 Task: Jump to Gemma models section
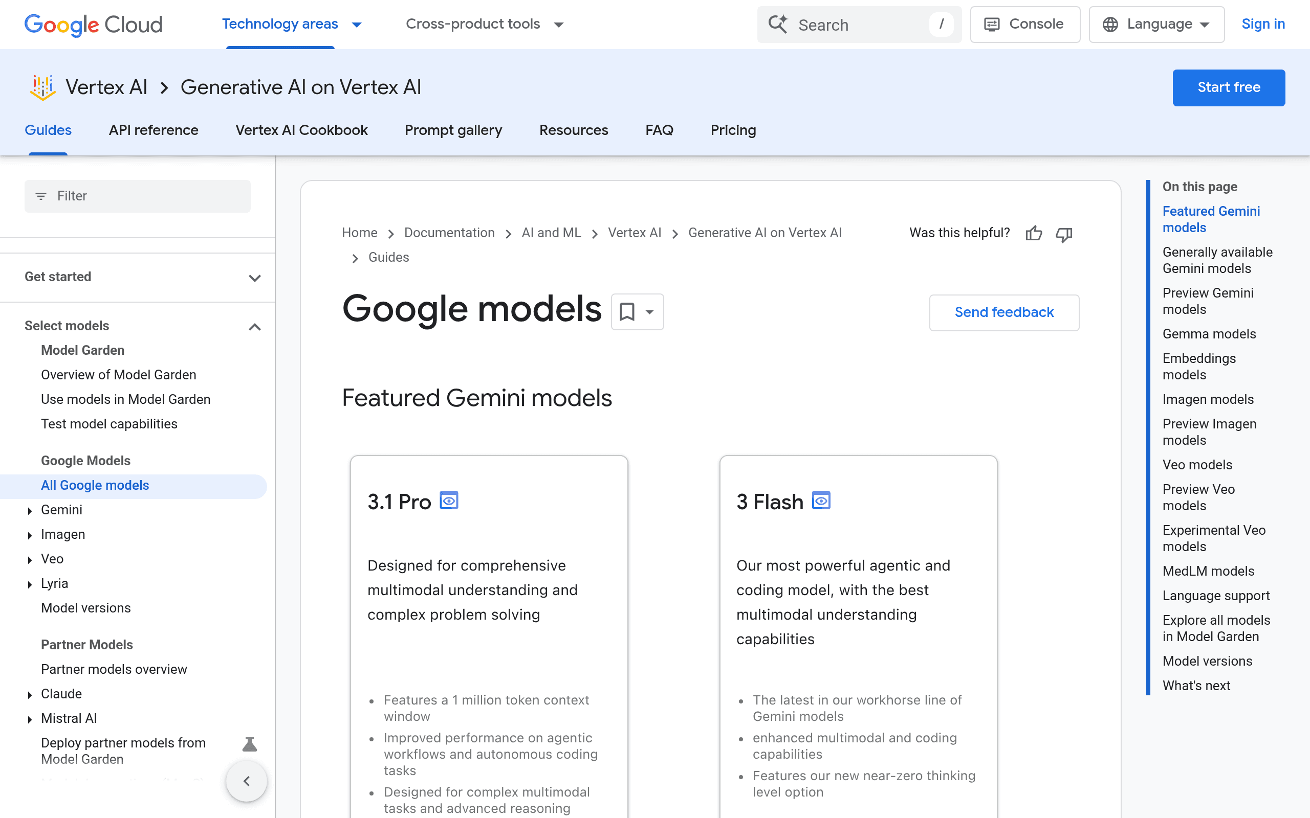coord(1209,334)
